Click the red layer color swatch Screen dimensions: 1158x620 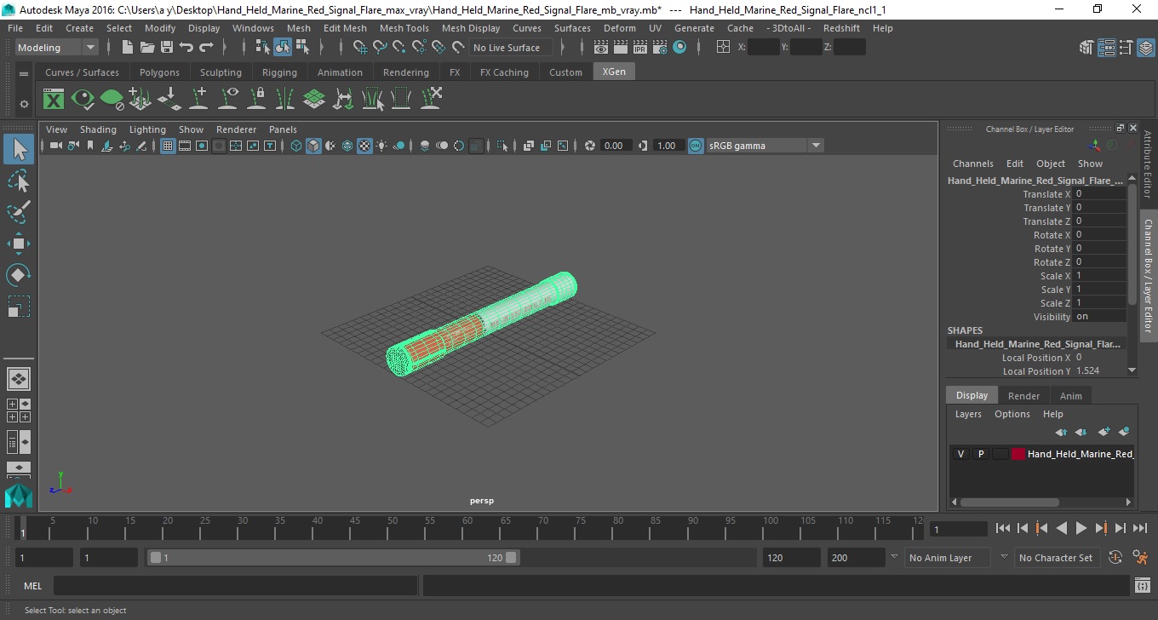(x=1018, y=454)
